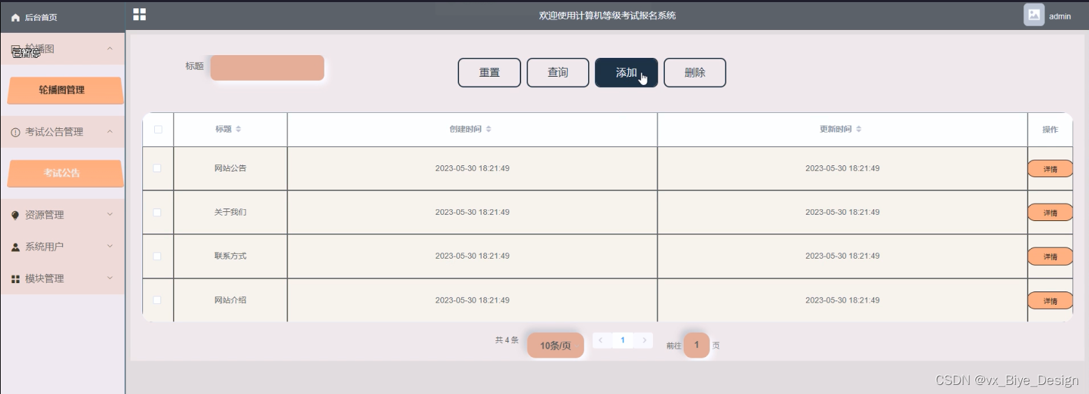Sort by 创建时间 column arrows
Viewport: 1089px width, 394px height.
coord(488,129)
